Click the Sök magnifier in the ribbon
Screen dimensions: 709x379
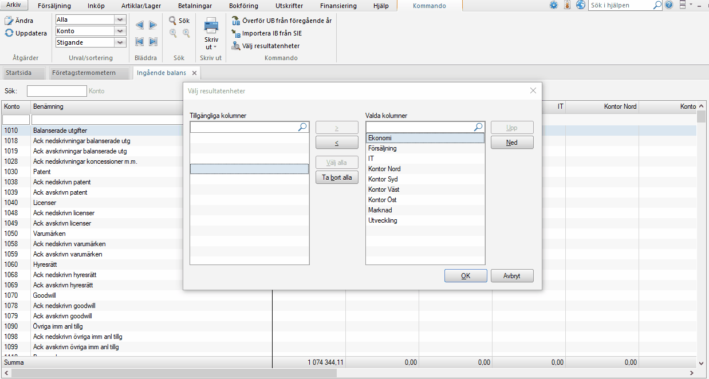click(172, 20)
